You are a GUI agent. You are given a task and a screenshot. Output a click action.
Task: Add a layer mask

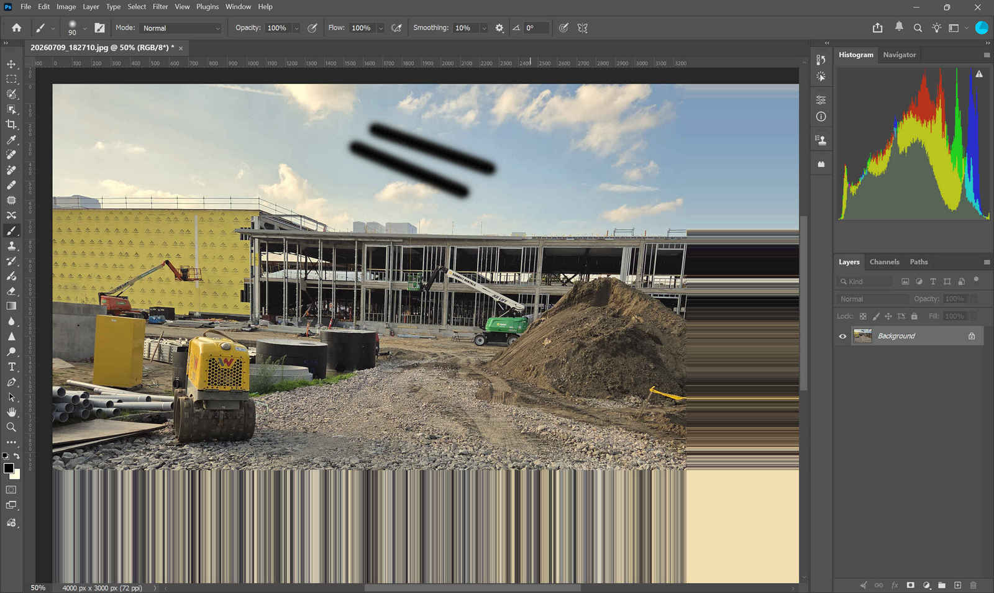(x=910, y=585)
